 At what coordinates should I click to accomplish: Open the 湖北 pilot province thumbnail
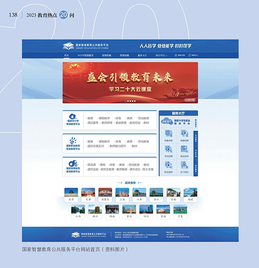[x=95, y=212]
